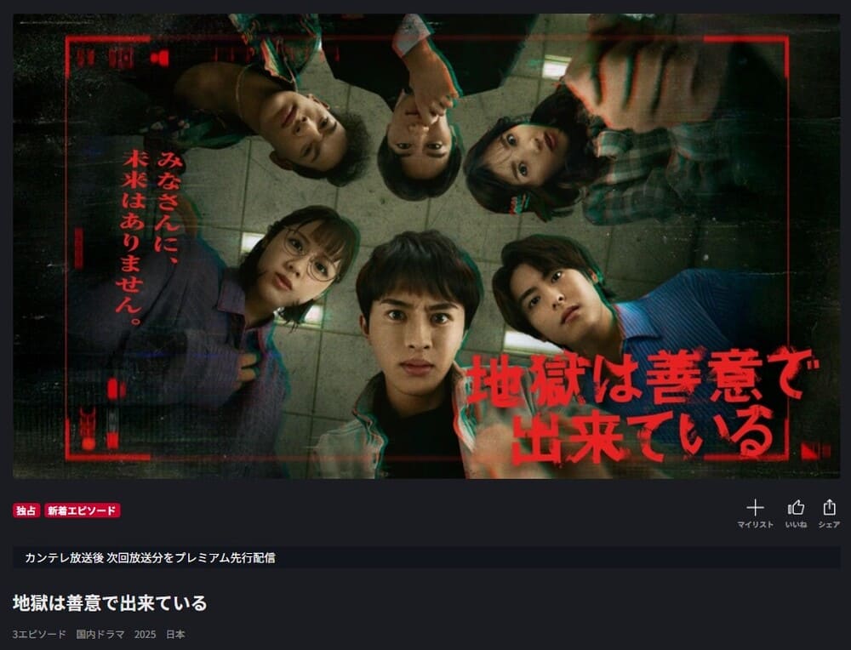Browse the 国内ドラマ genre link
The image size is (851, 650).
pos(100,635)
